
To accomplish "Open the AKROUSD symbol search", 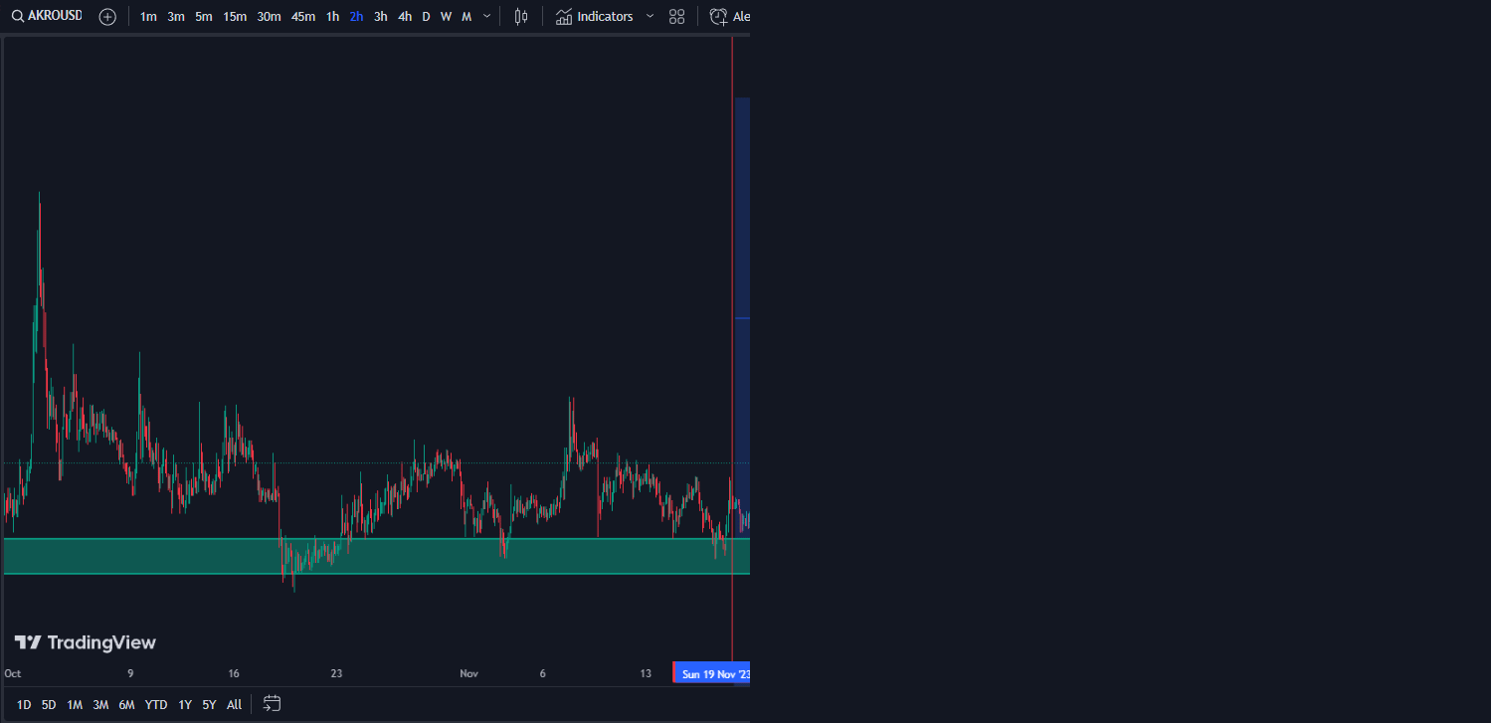I will pyautogui.click(x=47, y=16).
